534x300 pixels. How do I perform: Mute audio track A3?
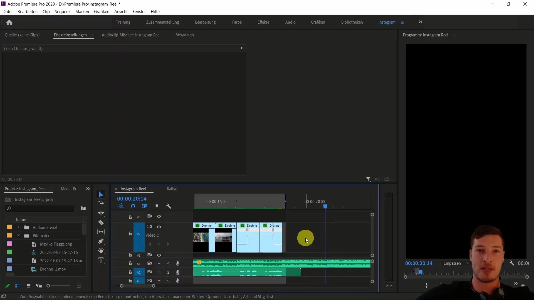pos(159,281)
